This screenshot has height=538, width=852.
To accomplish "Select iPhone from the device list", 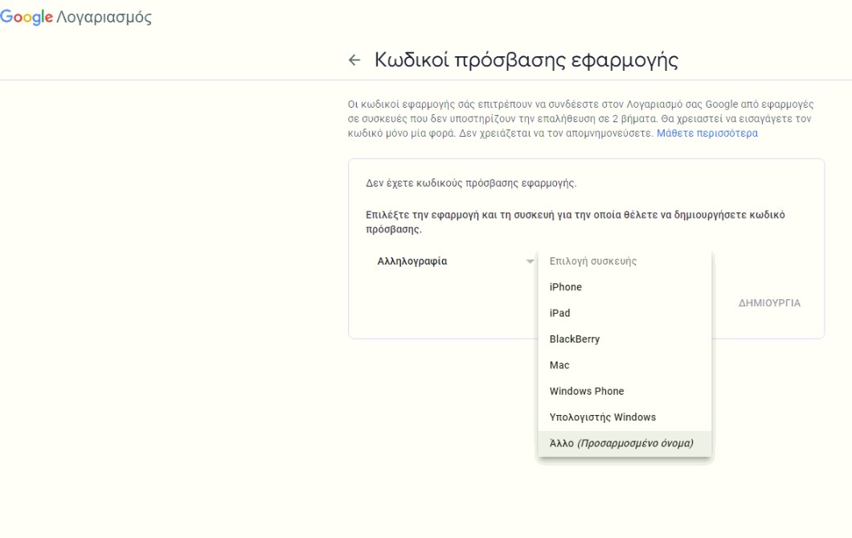I will pos(625,287).
